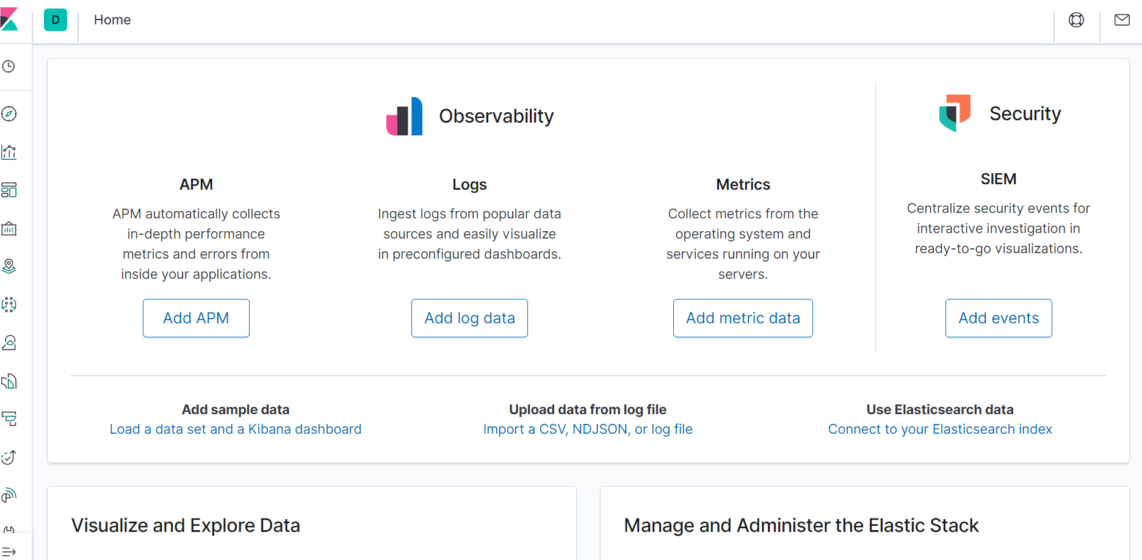The height and width of the screenshot is (560, 1142).
Task: Go to Dashboard via sidebar icon
Action: coord(9,190)
